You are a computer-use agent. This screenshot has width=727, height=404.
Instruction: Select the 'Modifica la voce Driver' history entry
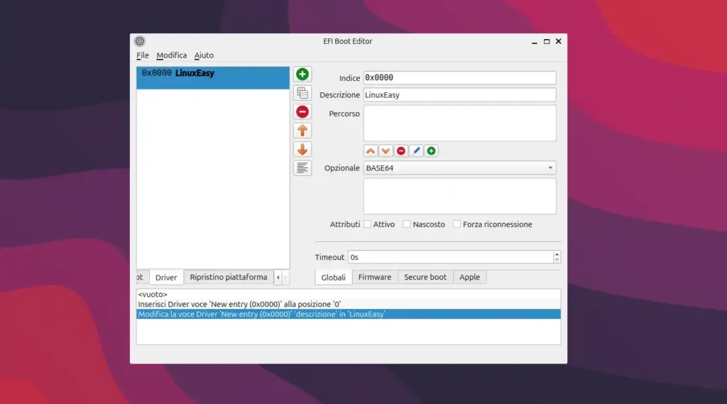point(348,314)
